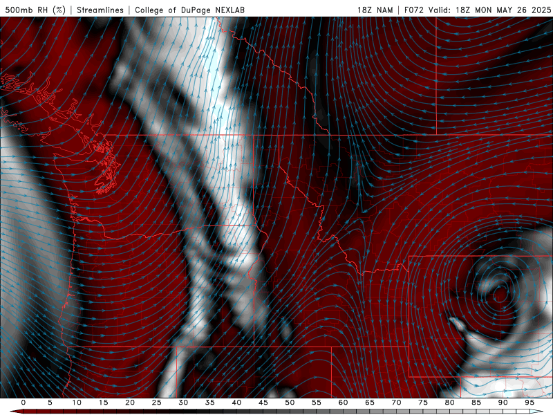Select the scale label "90"
This screenshot has width=553, height=415.
tap(503, 403)
